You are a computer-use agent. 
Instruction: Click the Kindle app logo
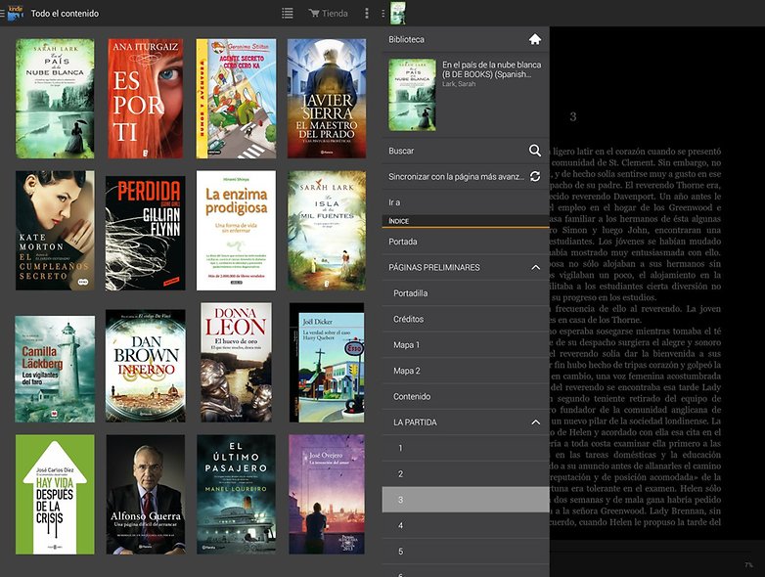16,13
